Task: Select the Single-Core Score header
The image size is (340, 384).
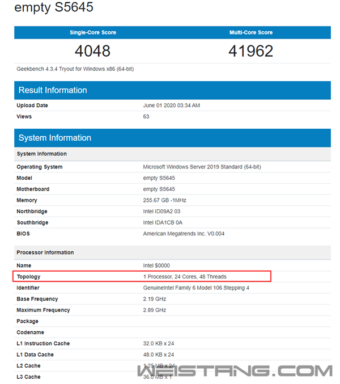Action: point(93,32)
